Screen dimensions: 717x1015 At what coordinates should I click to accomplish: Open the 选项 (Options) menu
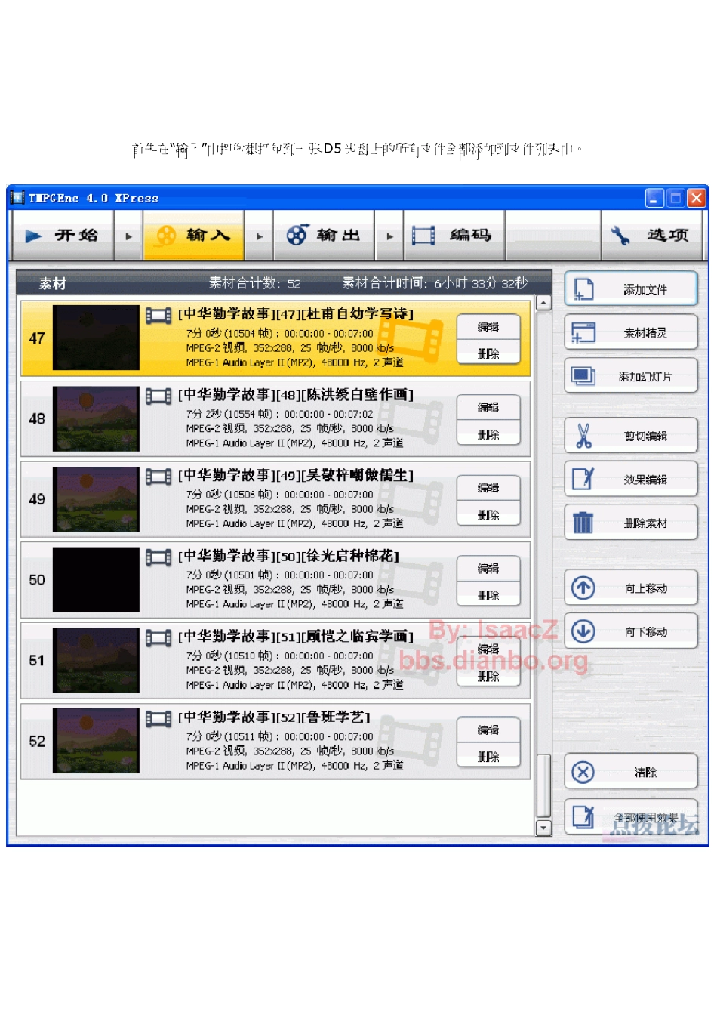pyautogui.click(x=652, y=236)
